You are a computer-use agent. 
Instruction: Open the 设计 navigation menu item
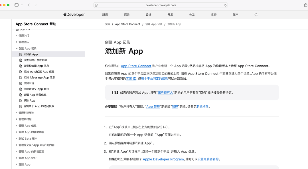[149, 15]
